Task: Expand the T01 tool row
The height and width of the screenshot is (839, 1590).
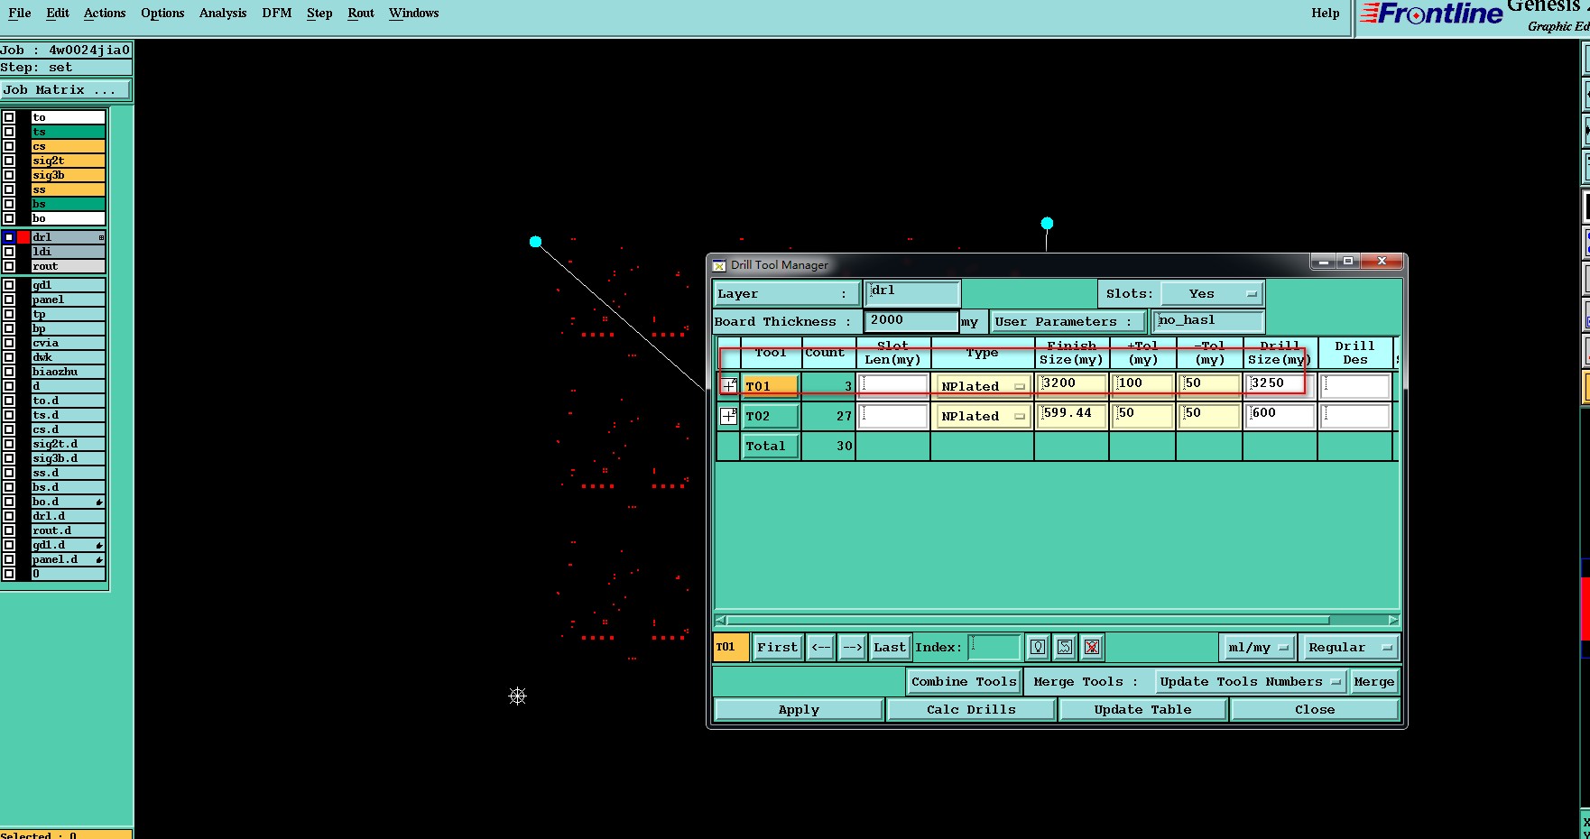Action: (x=728, y=386)
